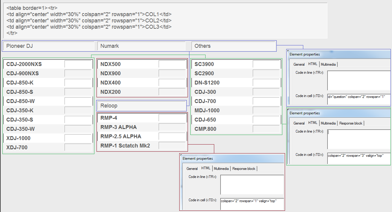Select HTML tab in red-bordered properties panel
Screen dimensions: 392x212
(x=206, y=168)
